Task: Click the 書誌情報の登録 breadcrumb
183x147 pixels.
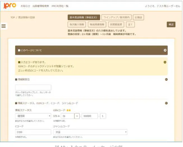Action: pos(27,17)
